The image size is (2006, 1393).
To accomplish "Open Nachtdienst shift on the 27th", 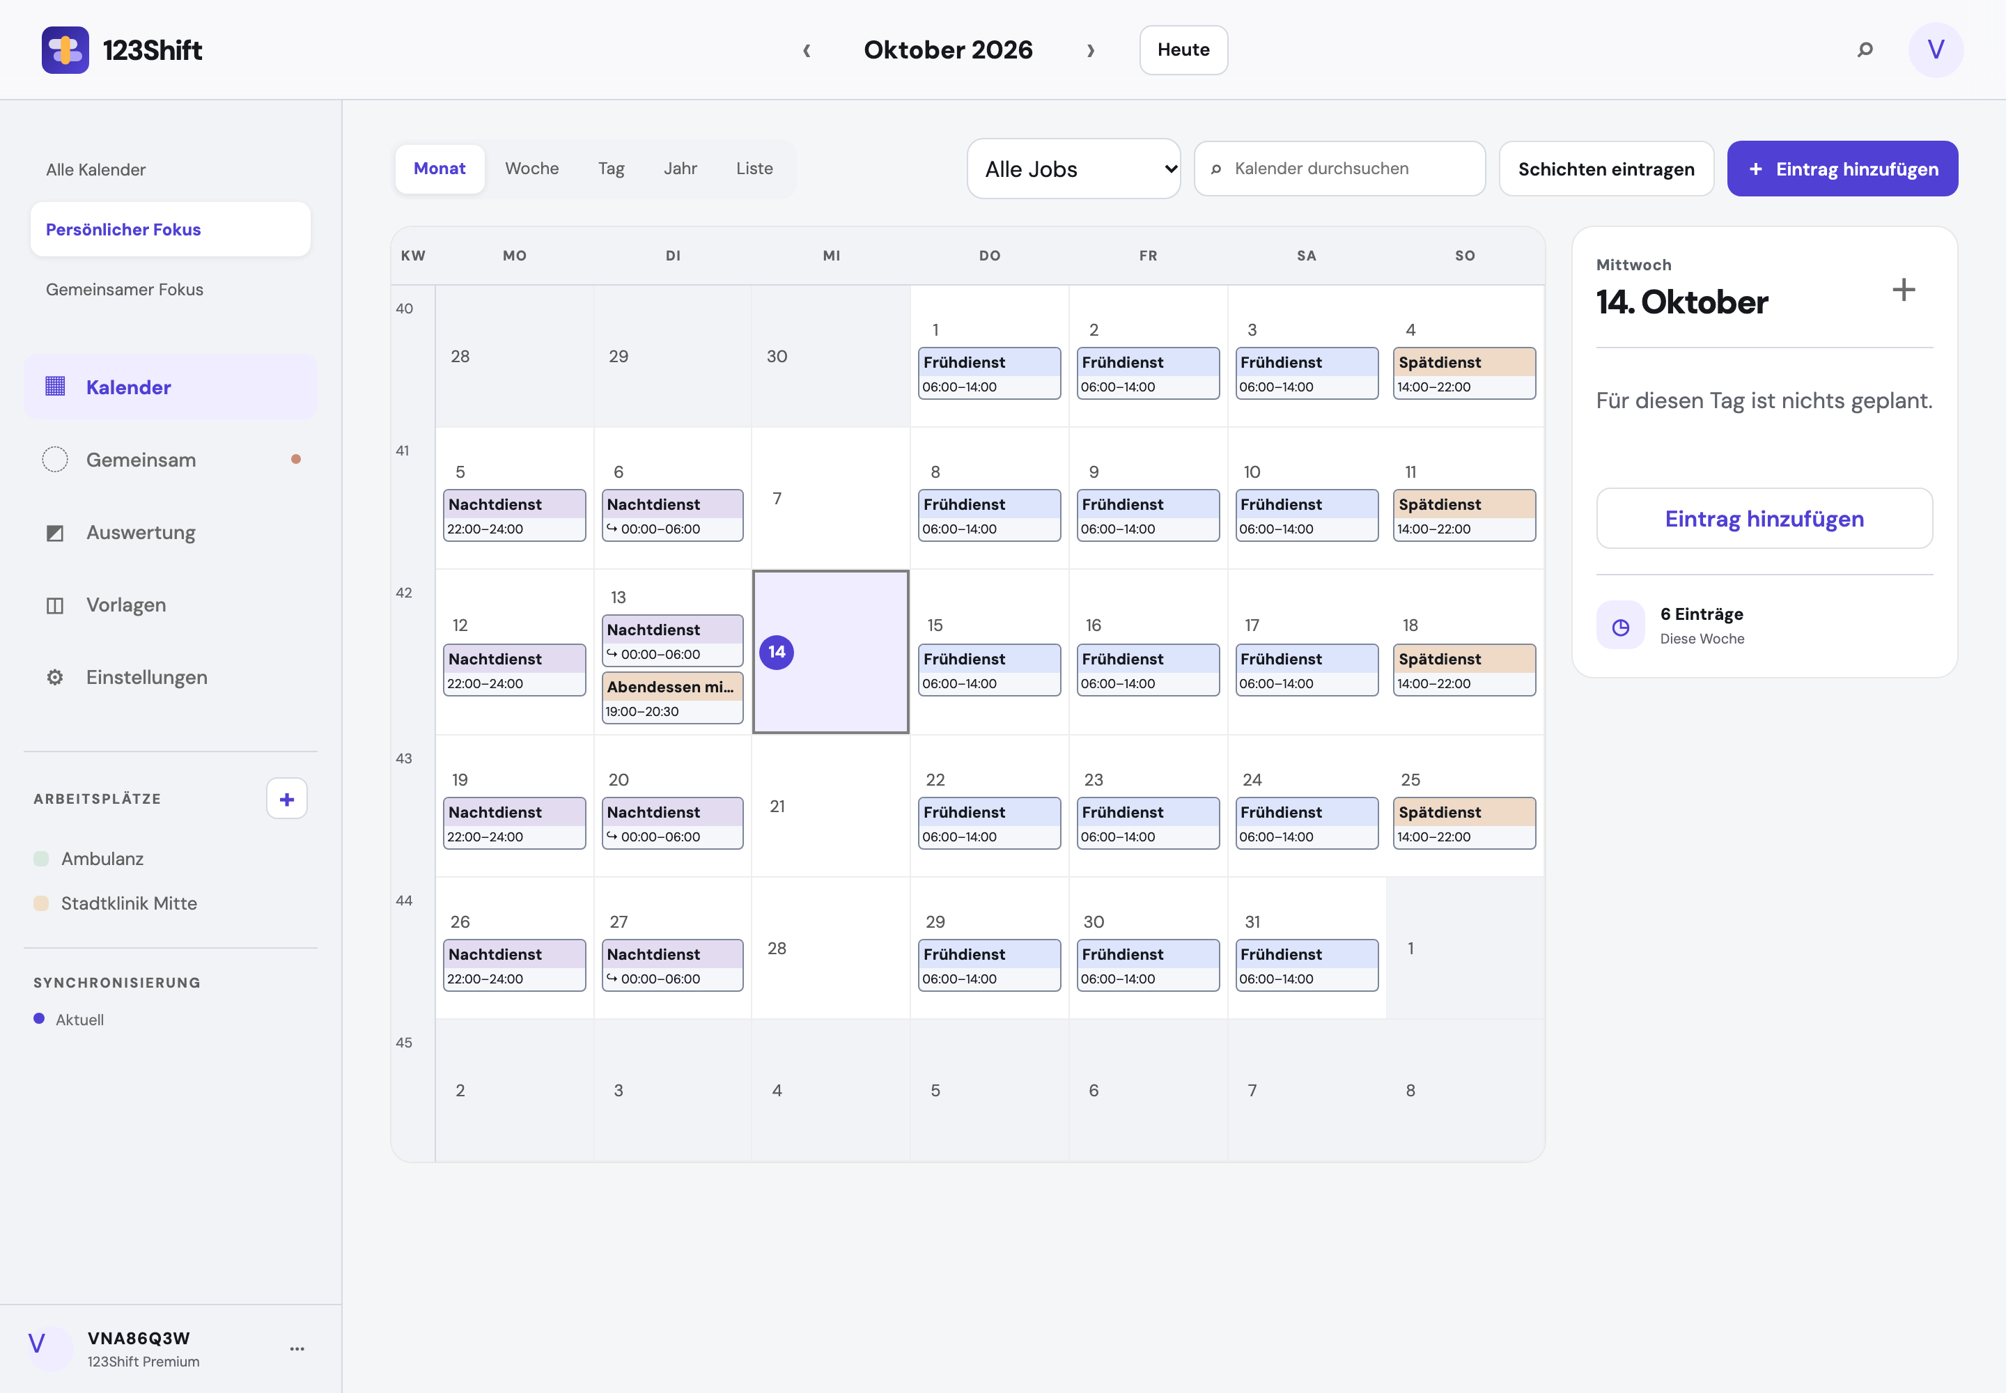I will pyautogui.click(x=672, y=965).
